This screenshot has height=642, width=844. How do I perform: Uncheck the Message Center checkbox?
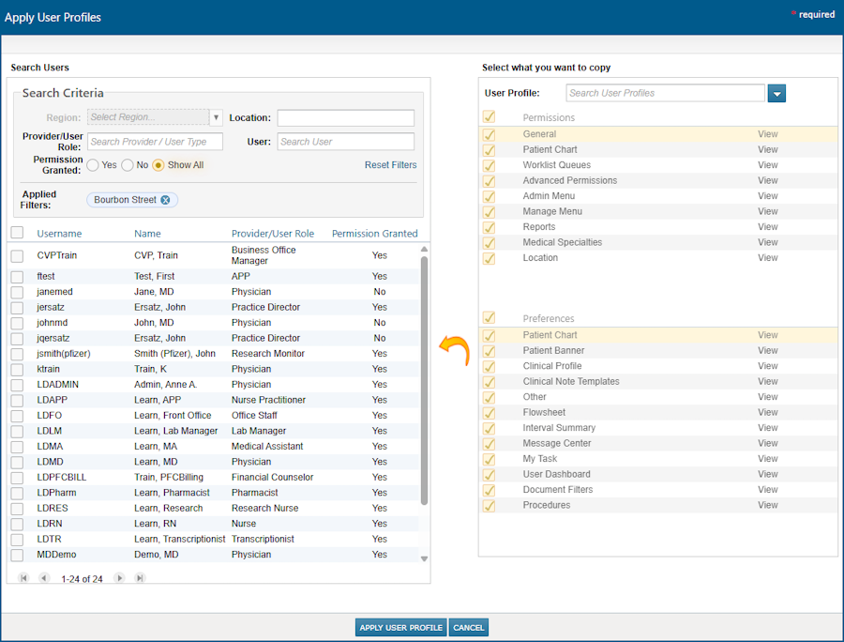(x=489, y=444)
